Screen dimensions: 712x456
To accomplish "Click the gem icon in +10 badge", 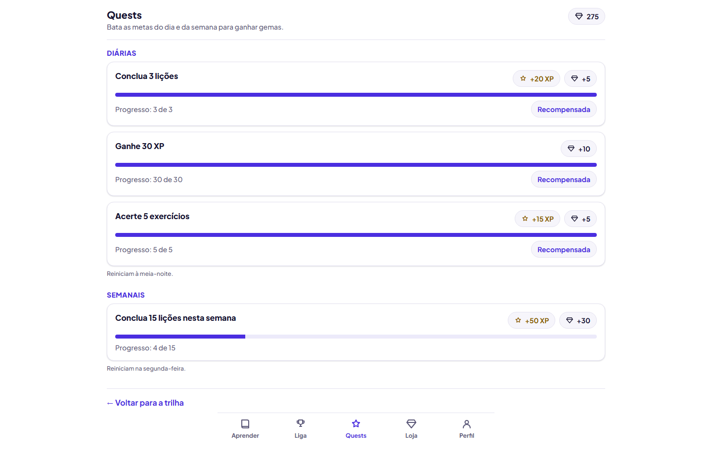I will pos(571,149).
